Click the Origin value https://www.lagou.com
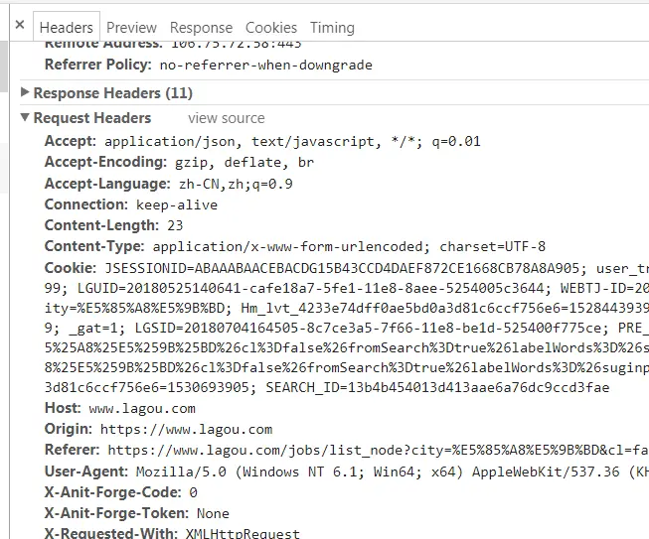This screenshot has height=539, width=649. coord(186,430)
